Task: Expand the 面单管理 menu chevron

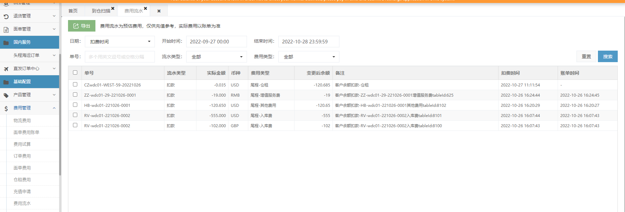Action: click(54, 29)
